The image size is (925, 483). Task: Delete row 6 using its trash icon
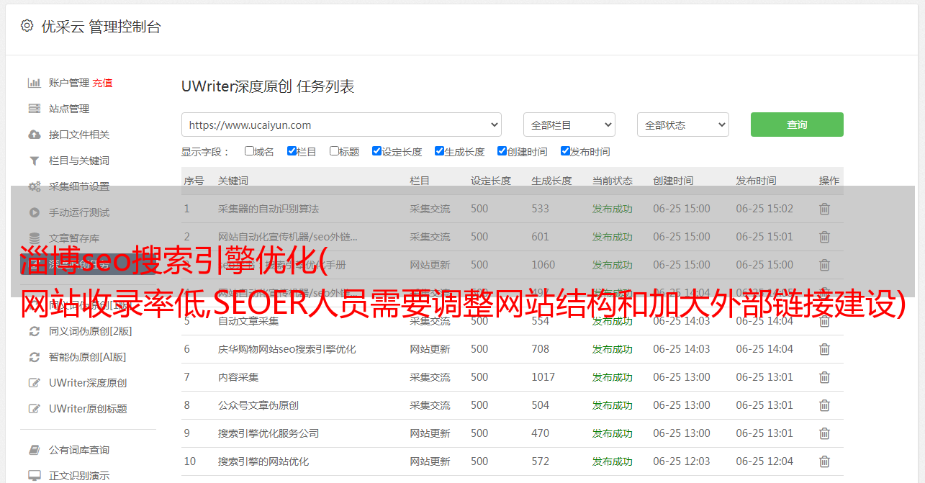(x=824, y=349)
